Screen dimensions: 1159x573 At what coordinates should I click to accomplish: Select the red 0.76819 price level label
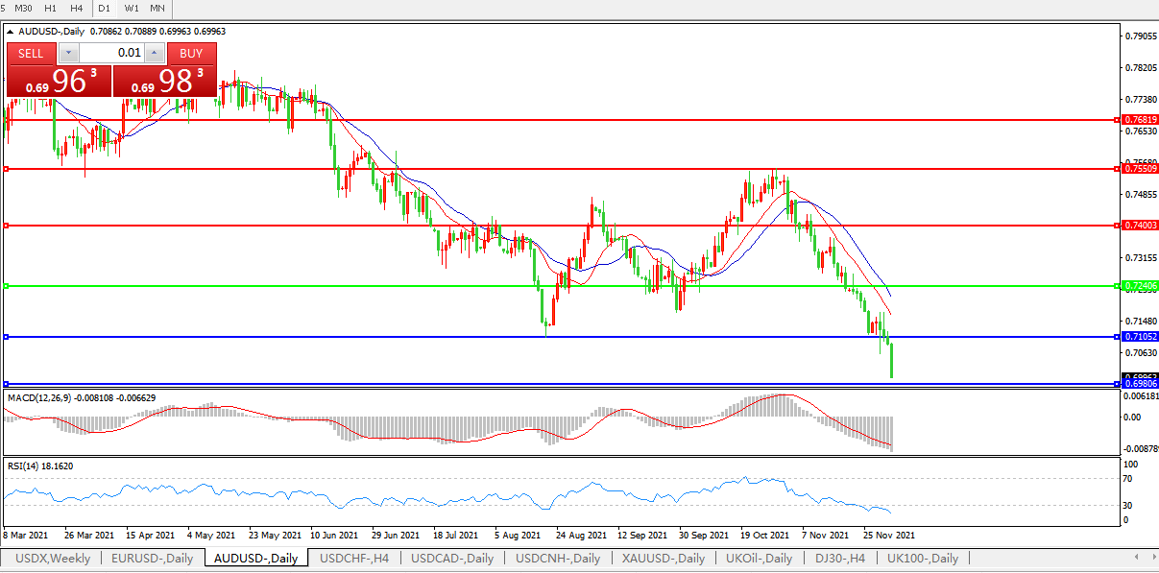pos(1140,120)
